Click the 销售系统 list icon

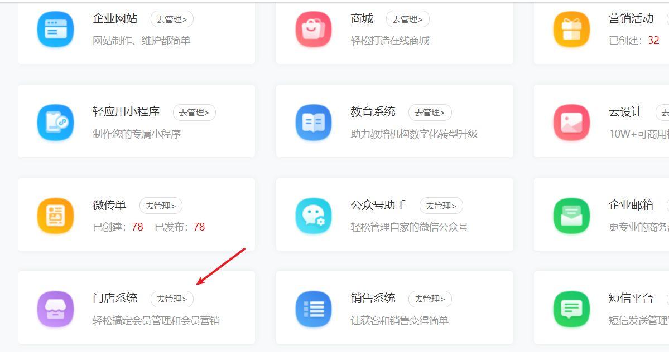314,309
